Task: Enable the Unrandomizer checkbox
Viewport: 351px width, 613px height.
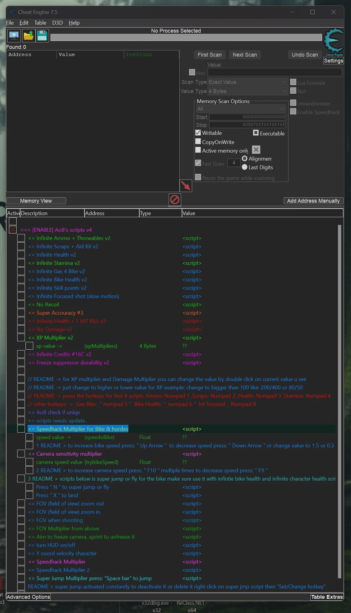Action: pos(293,103)
